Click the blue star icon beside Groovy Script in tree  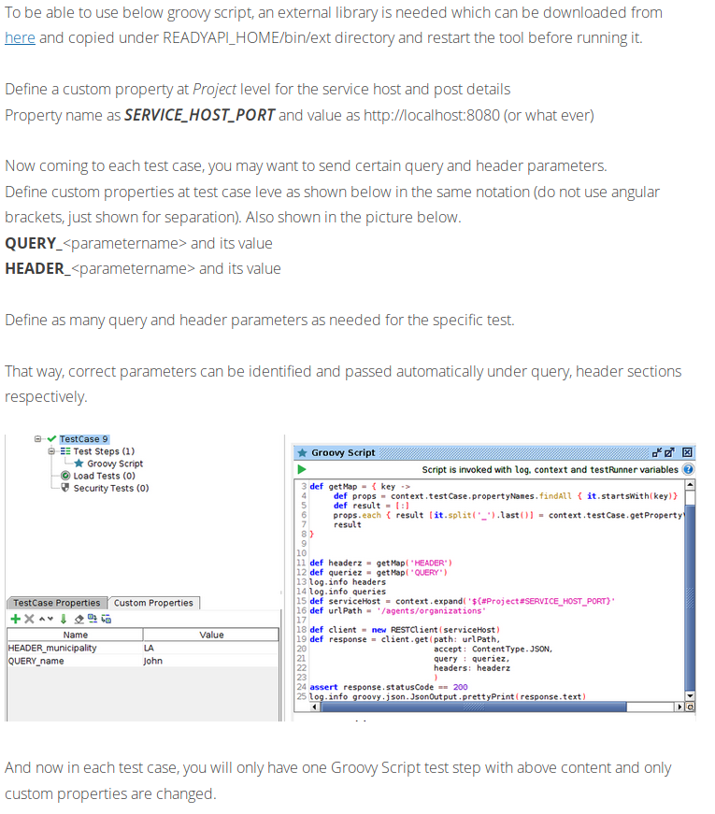(x=79, y=463)
